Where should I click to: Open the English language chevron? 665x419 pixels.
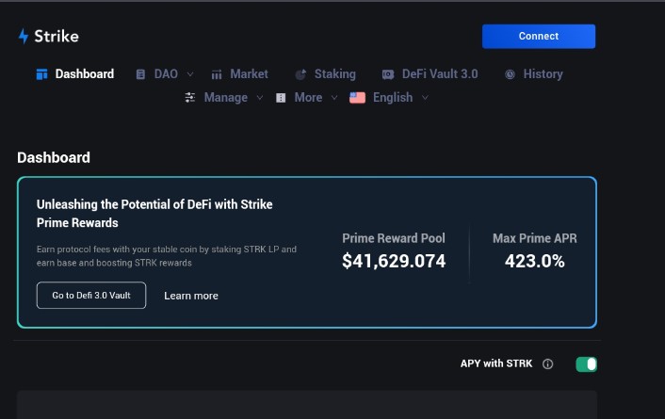(425, 98)
